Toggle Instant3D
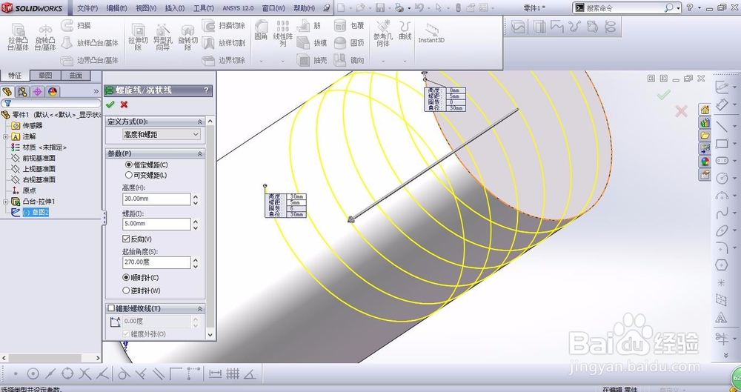 point(431,33)
